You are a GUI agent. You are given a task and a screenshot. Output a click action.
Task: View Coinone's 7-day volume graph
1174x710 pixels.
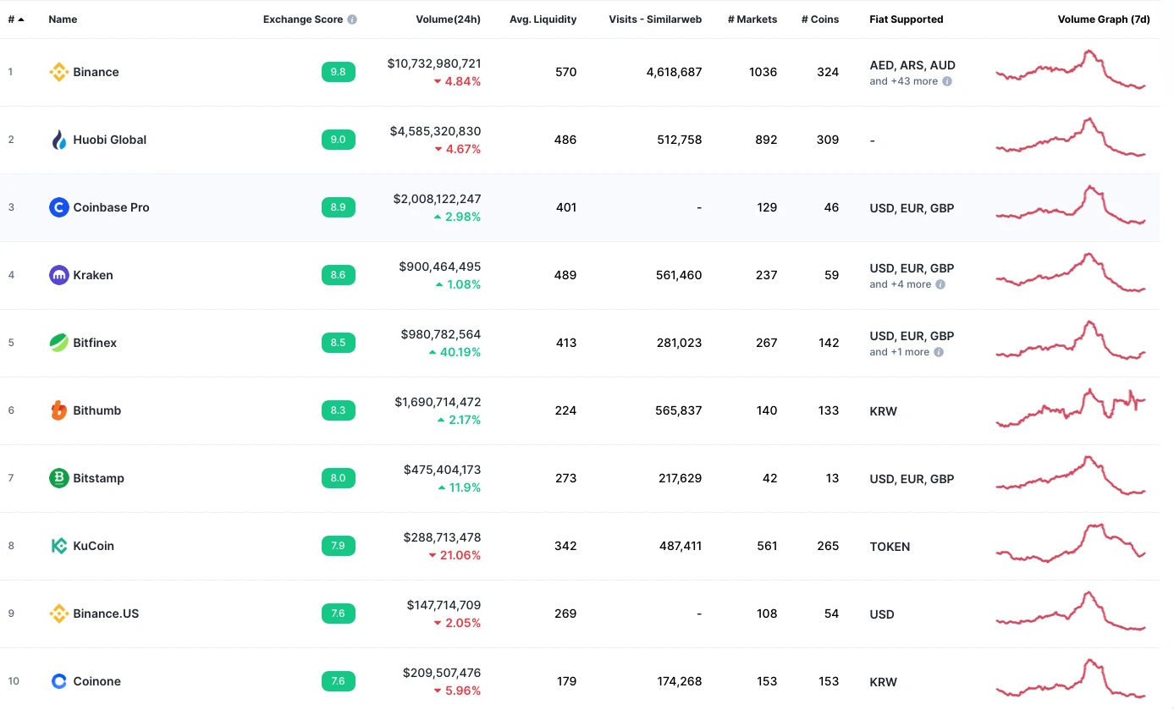click(1071, 679)
